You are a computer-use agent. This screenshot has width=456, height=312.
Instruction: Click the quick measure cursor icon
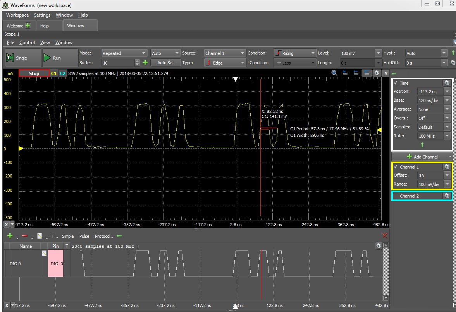(345, 73)
